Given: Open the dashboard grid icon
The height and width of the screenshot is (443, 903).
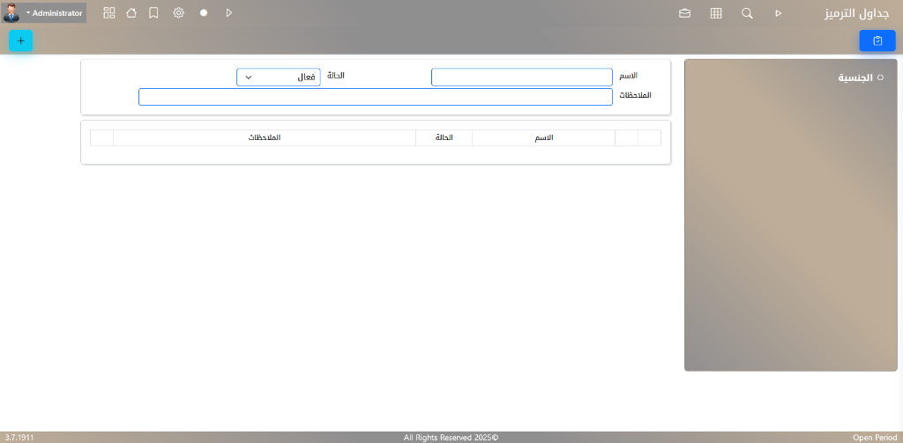Looking at the screenshot, I should pos(109,13).
